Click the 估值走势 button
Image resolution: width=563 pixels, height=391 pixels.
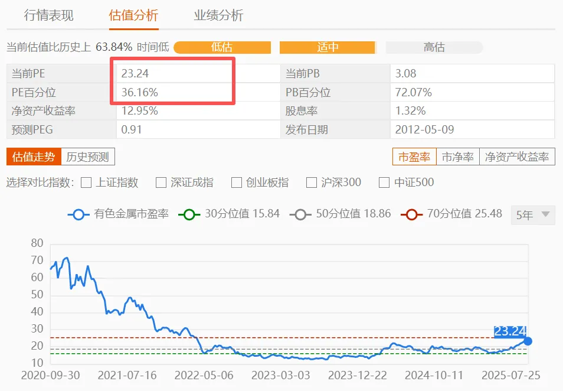(x=34, y=157)
